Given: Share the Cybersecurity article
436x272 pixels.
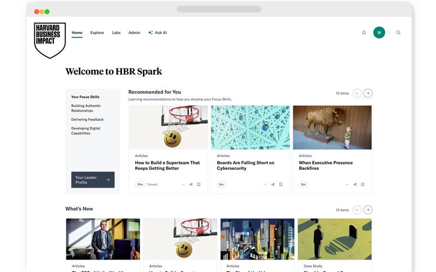Looking at the screenshot, I should (273, 184).
